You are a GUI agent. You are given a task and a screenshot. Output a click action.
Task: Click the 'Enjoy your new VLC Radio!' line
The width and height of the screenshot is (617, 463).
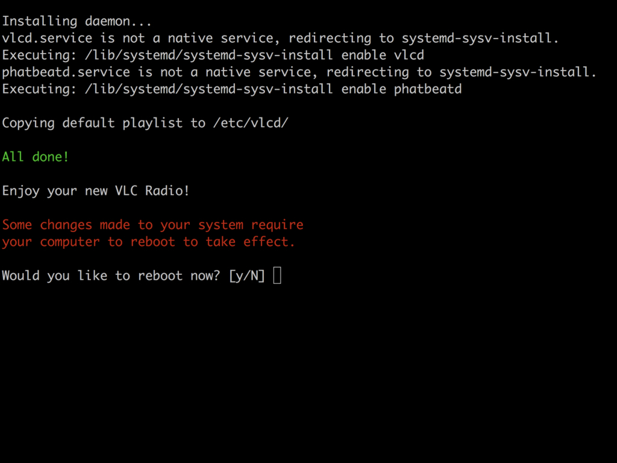click(96, 191)
